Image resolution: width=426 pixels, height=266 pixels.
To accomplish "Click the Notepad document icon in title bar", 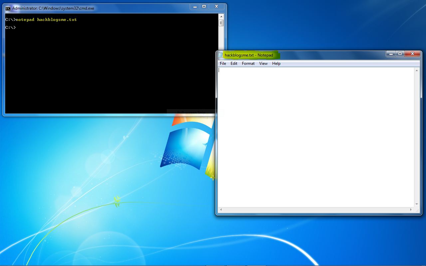I will click(220, 55).
